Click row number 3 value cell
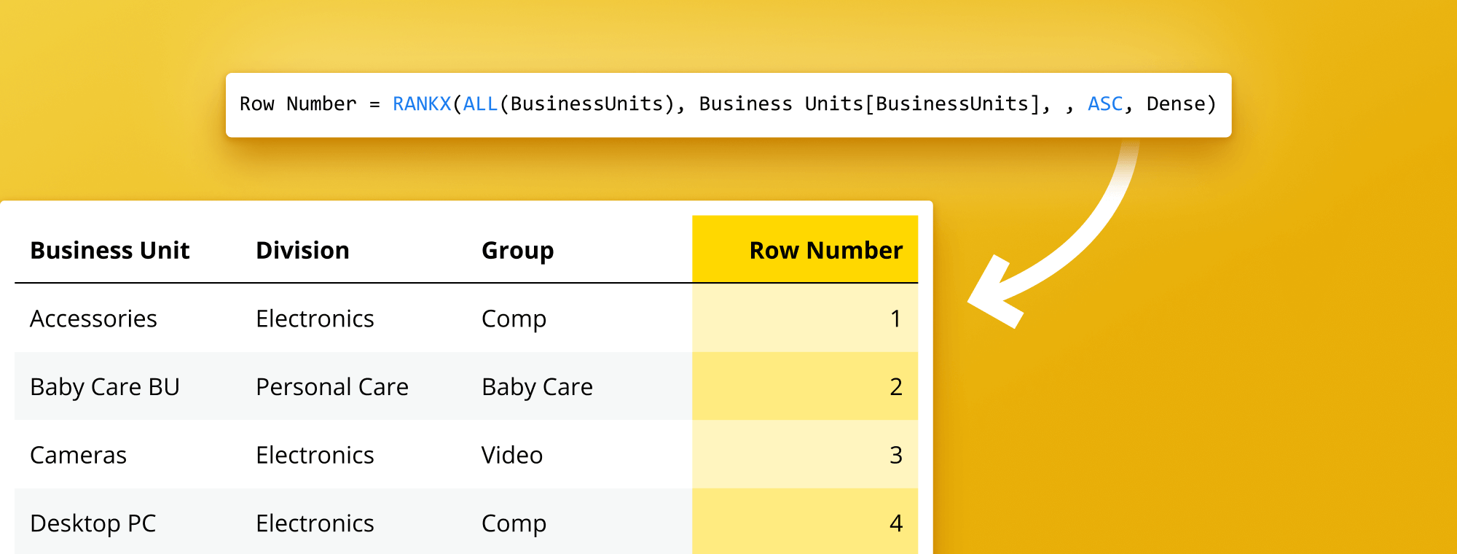This screenshot has height=554, width=1457. pyautogui.click(x=895, y=455)
